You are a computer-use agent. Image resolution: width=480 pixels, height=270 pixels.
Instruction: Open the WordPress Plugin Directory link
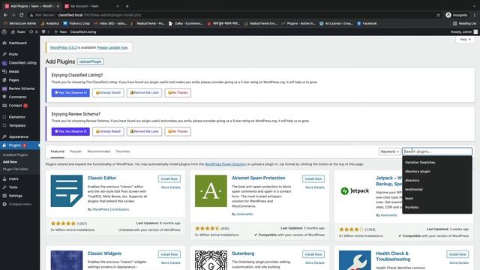coord(225,164)
